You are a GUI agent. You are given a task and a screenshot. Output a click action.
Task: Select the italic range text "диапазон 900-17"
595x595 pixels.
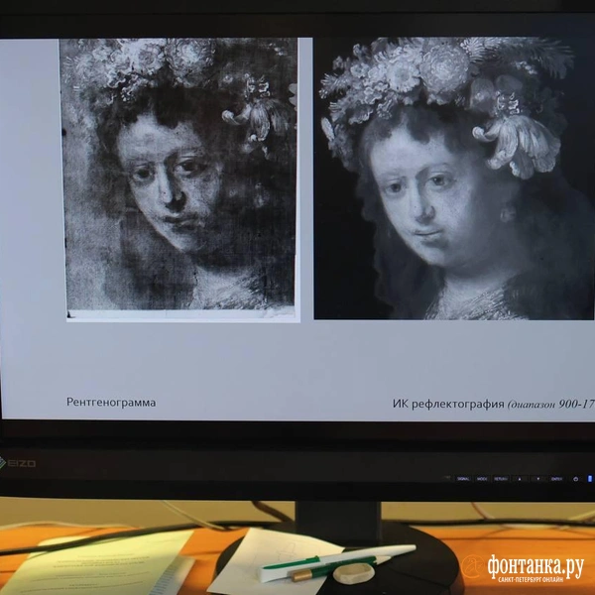pos(553,405)
